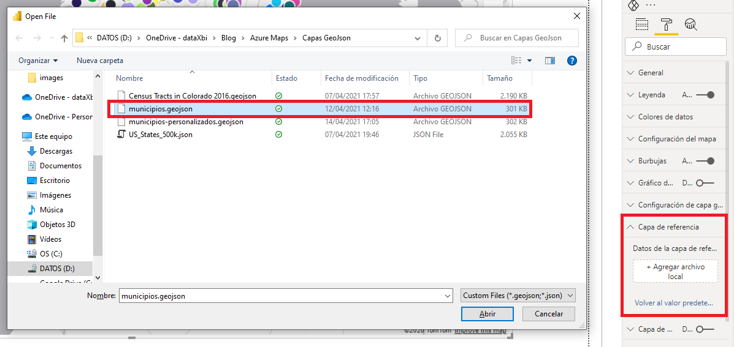Select US_States_500k.json file

(161, 135)
